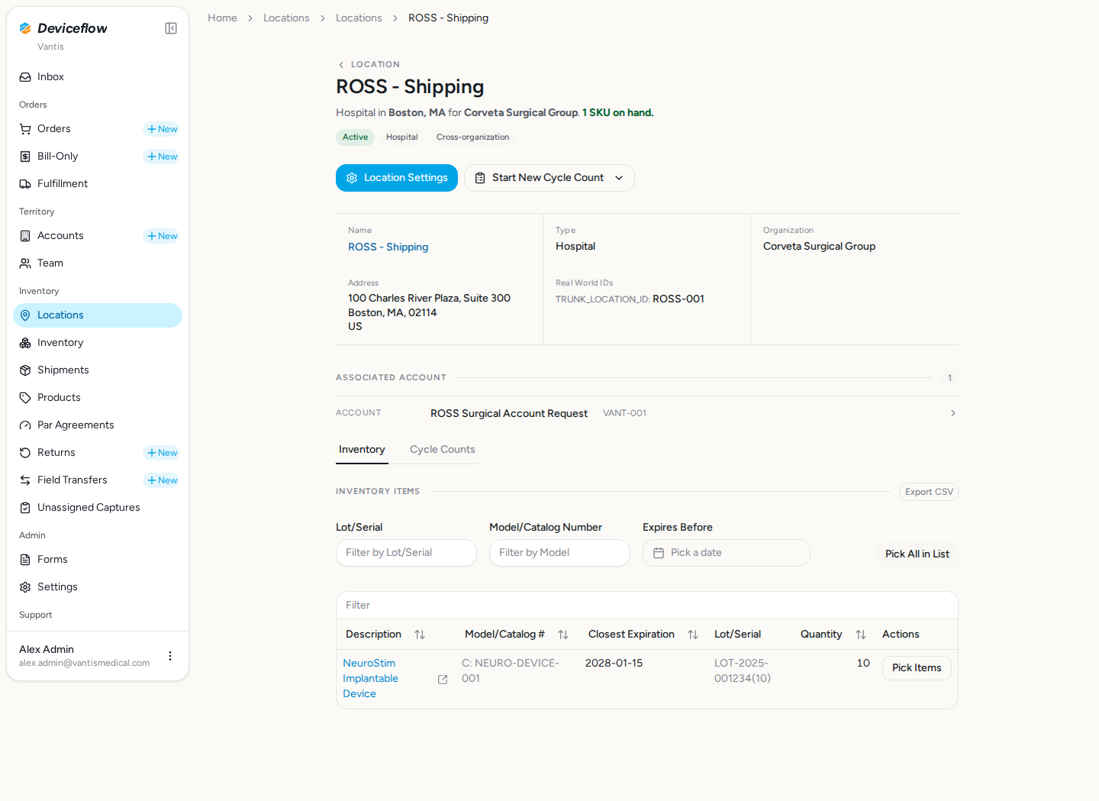Open NeuroStim device in new window icon
The width and height of the screenshot is (1099, 801).
coord(443,679)
